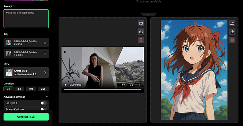Save anime image card to folder icon
This screenshot has width=243, height=126.
232,23
